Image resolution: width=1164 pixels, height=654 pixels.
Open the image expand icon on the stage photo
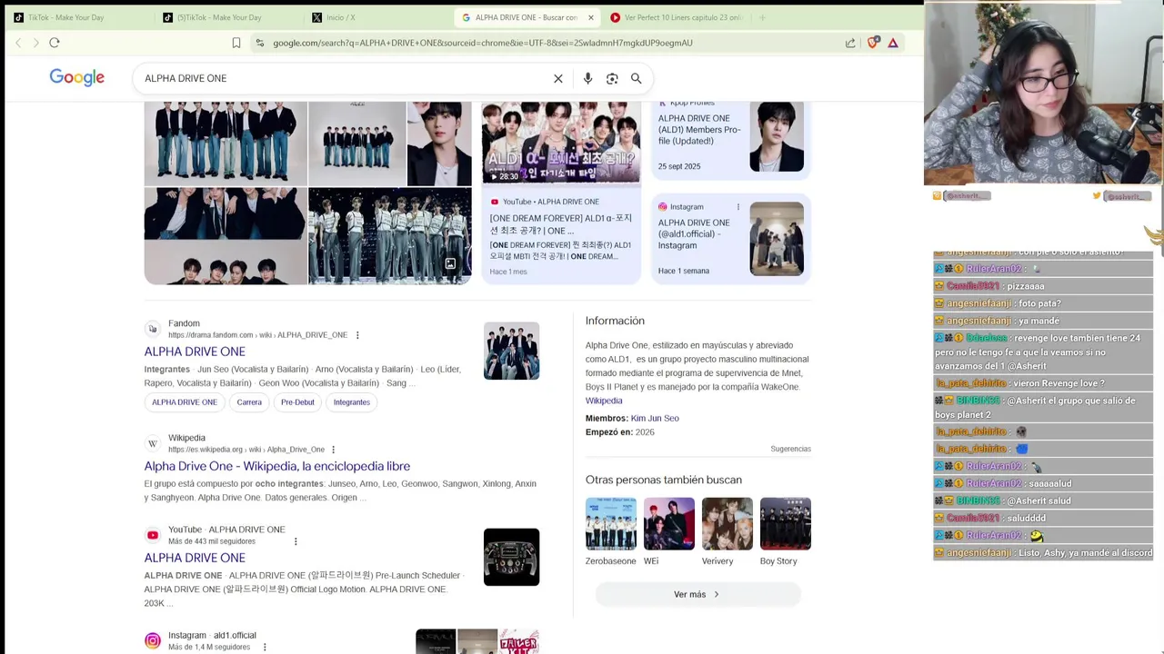point(450,264)
